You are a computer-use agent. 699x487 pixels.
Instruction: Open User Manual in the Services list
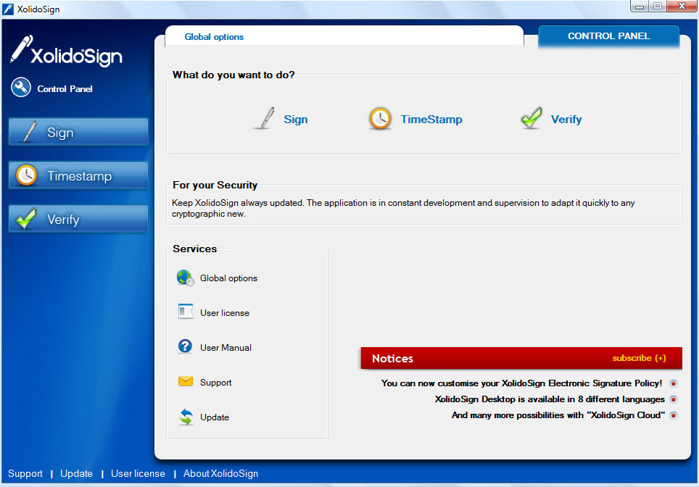coord(226,348)
